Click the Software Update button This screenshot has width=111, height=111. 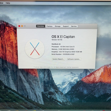point(74,59)
